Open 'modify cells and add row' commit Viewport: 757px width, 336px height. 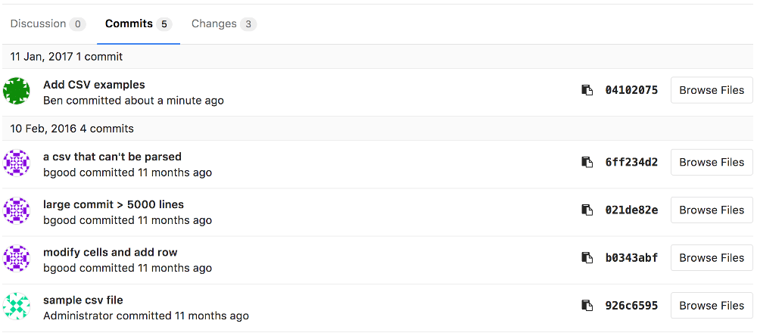click(x=111, y=252)
